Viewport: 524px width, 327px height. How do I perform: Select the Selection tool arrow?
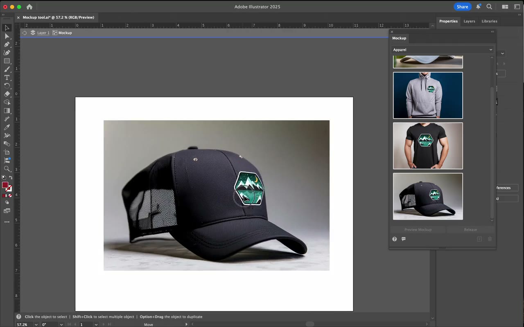(x=7, y=28)
